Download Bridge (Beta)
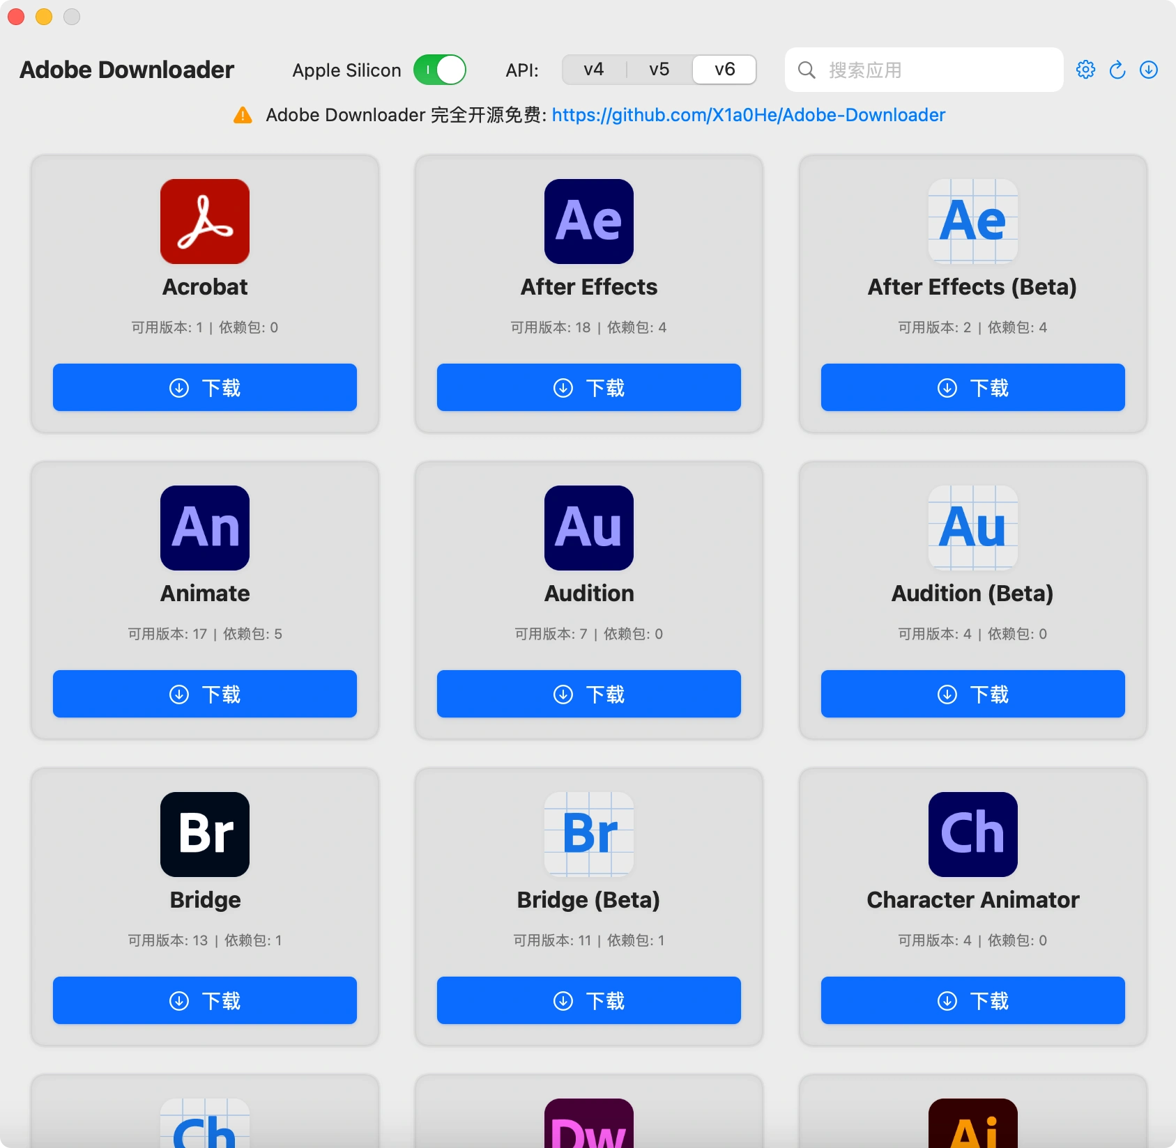The width and height of the screenshot is (1176, 1148). 589,1000
